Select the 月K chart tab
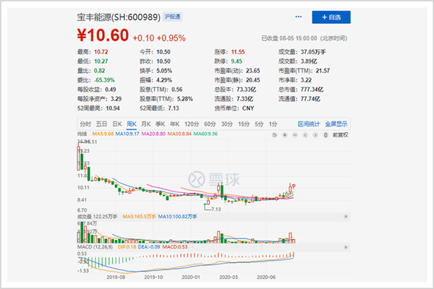The image size is (434, 289). coord(146,124)
